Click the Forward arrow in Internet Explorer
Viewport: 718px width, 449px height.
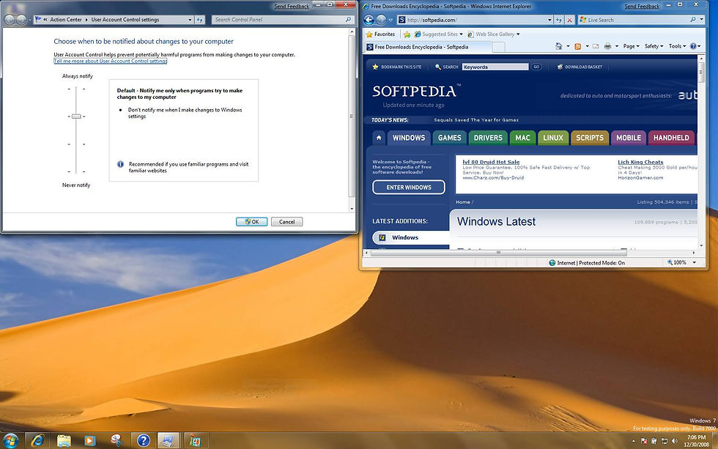click(381, 20)
